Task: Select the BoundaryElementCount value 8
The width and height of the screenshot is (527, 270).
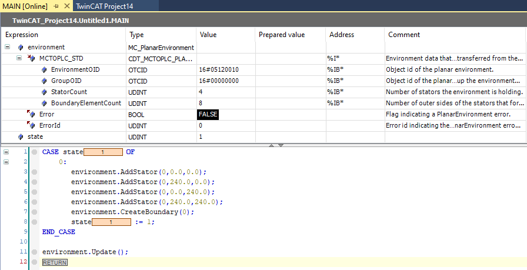Action: 201,103
